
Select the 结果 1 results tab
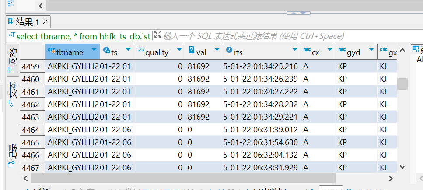[24, 21]
